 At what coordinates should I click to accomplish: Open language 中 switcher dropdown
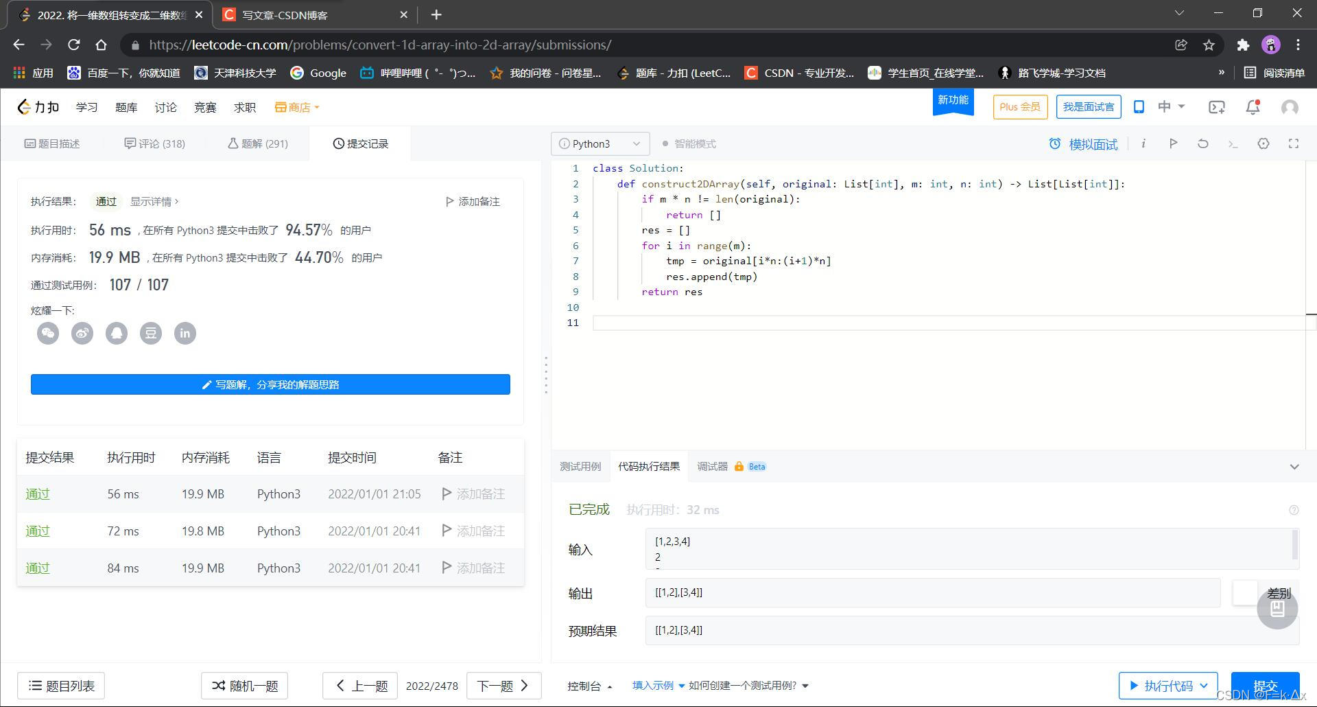tap(1171, 107)
